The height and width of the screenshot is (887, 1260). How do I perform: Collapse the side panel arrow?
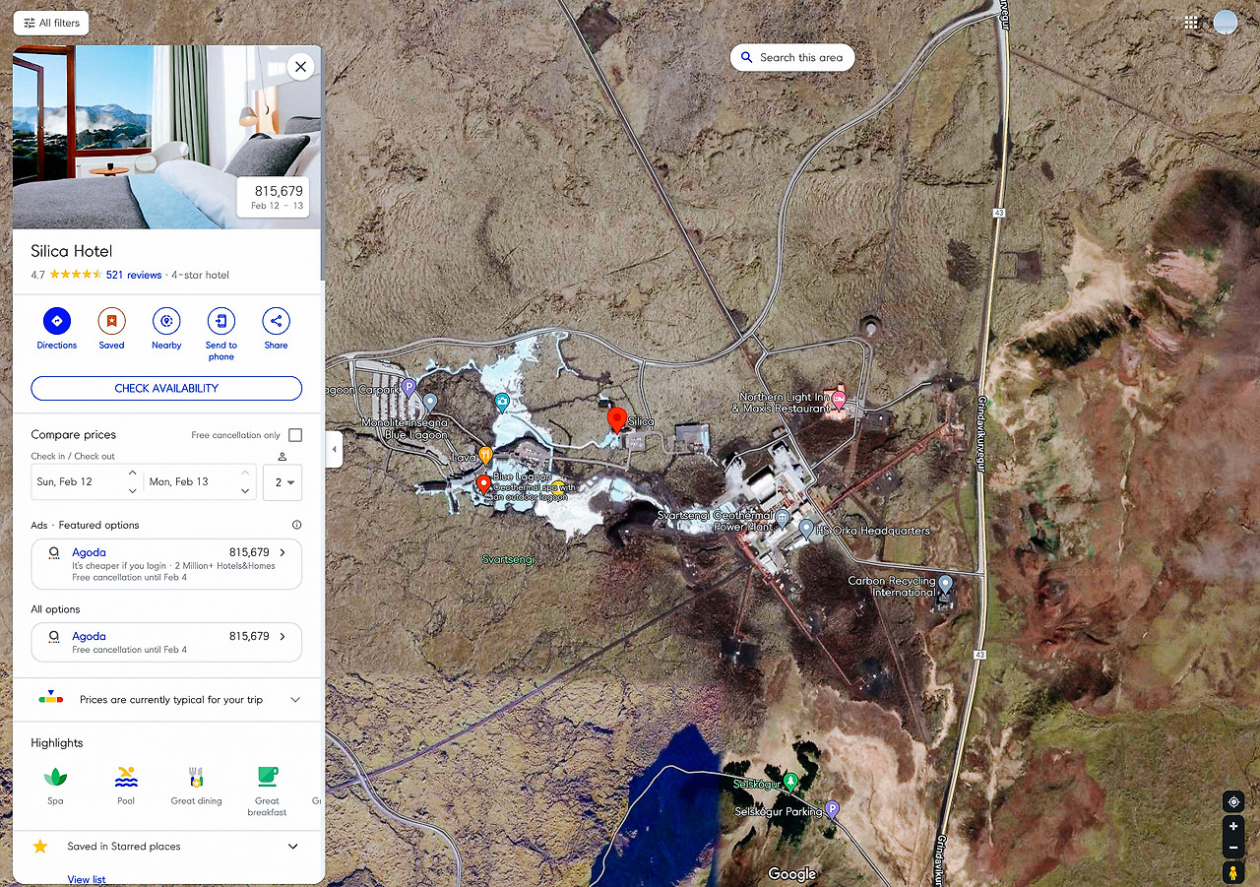coord(334,450)
